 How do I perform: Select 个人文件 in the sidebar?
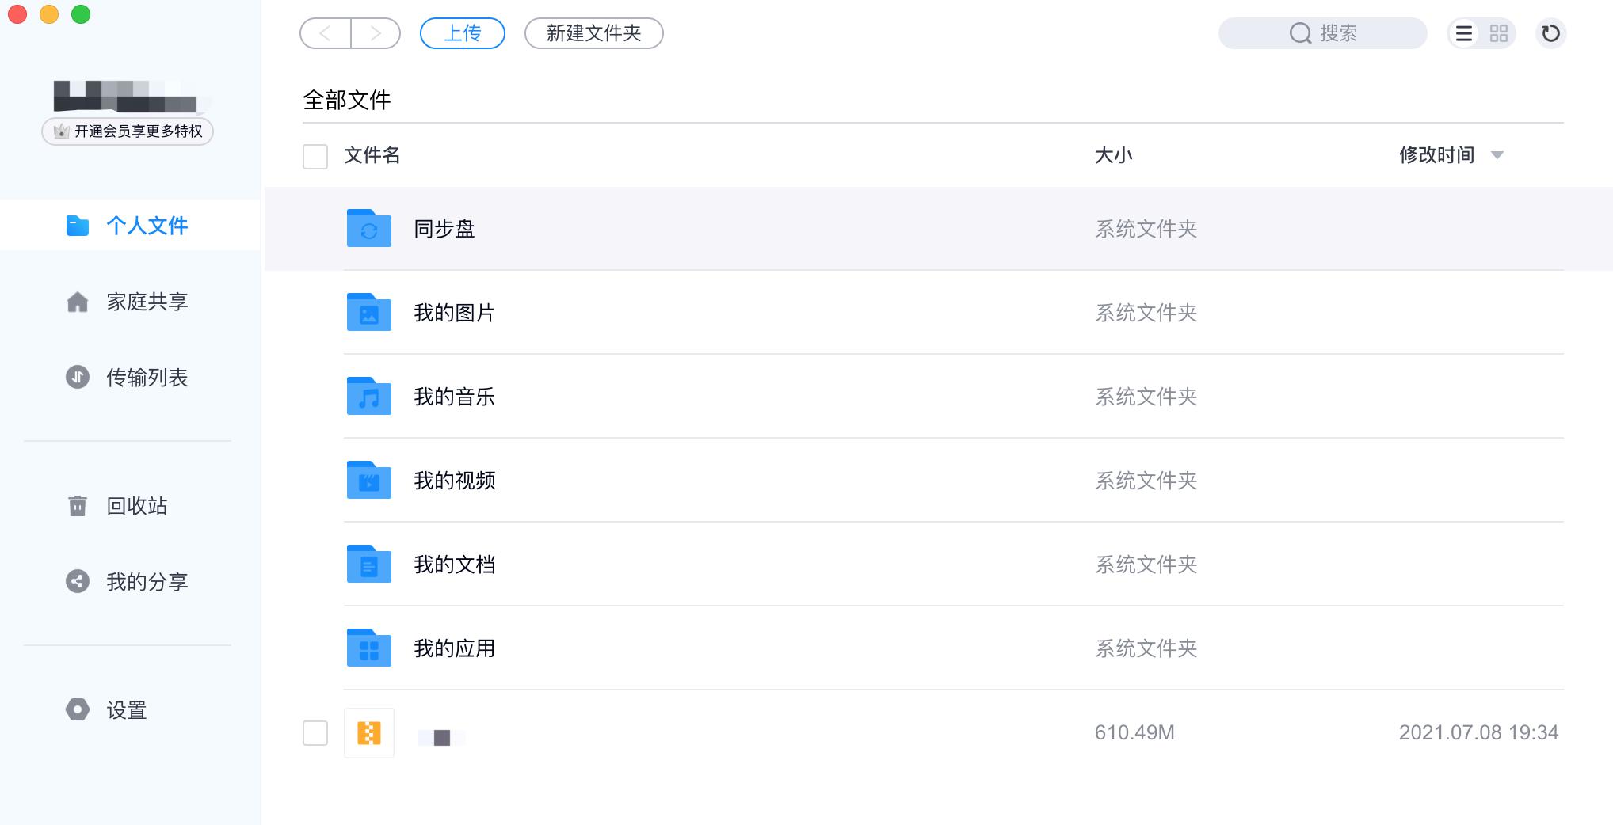146,225
